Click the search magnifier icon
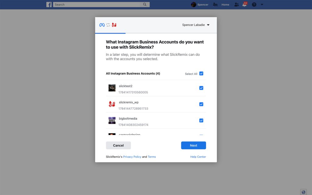312x195 pixels. click(145, 4)
